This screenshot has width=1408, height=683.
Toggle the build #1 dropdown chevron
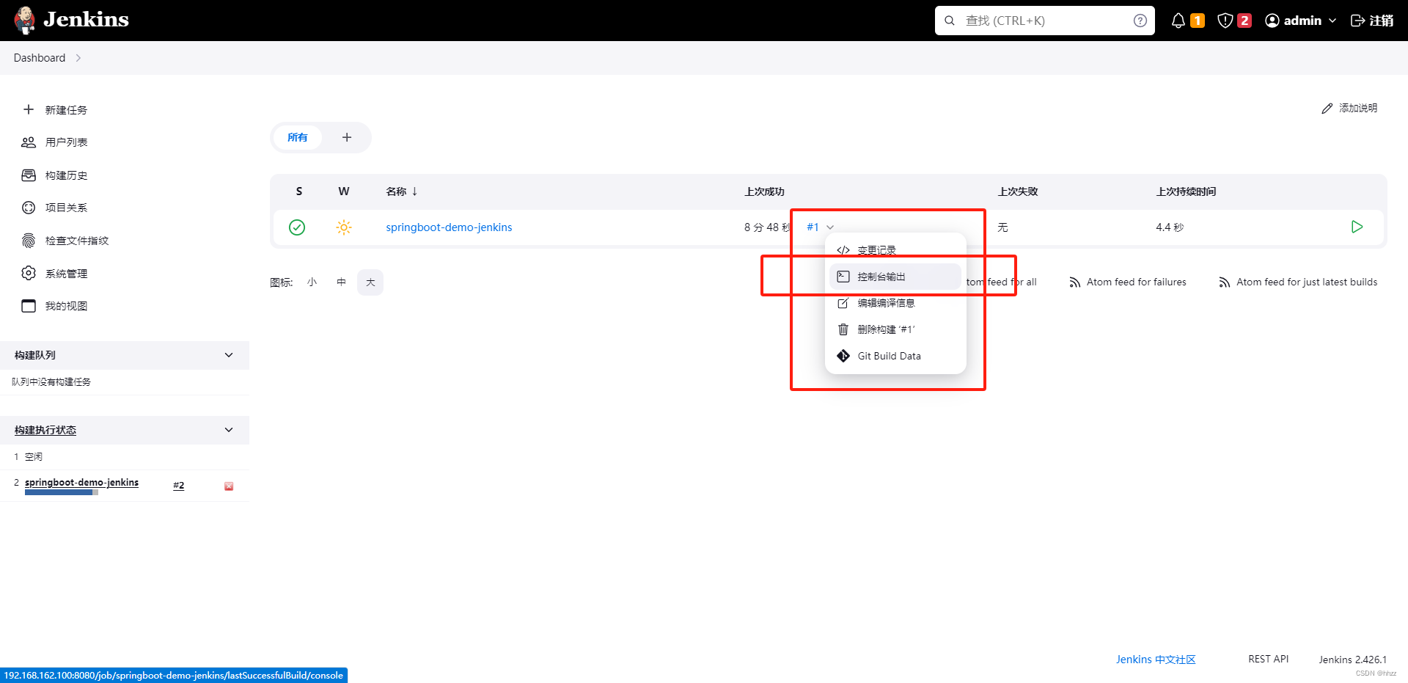click(830, 227)
